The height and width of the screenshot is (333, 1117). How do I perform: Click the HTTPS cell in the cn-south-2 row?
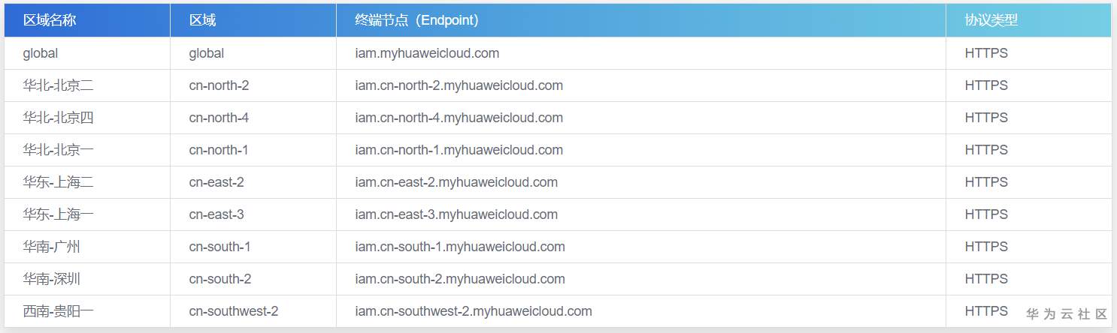click(986, 279)
